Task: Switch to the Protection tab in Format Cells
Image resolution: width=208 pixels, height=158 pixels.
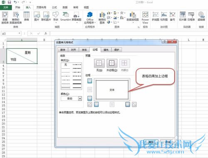Action: (116, 50)
